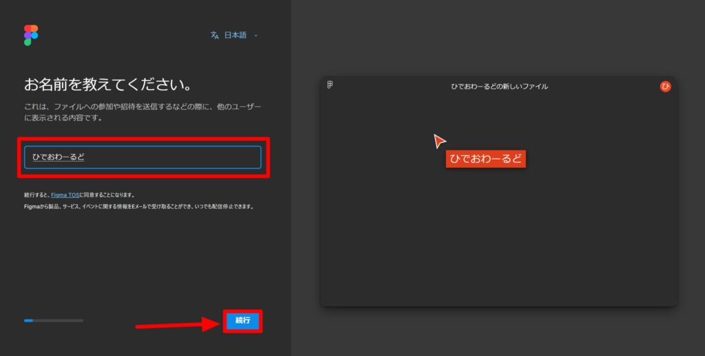Click the small Figma icon in preview window

[330, 85]
